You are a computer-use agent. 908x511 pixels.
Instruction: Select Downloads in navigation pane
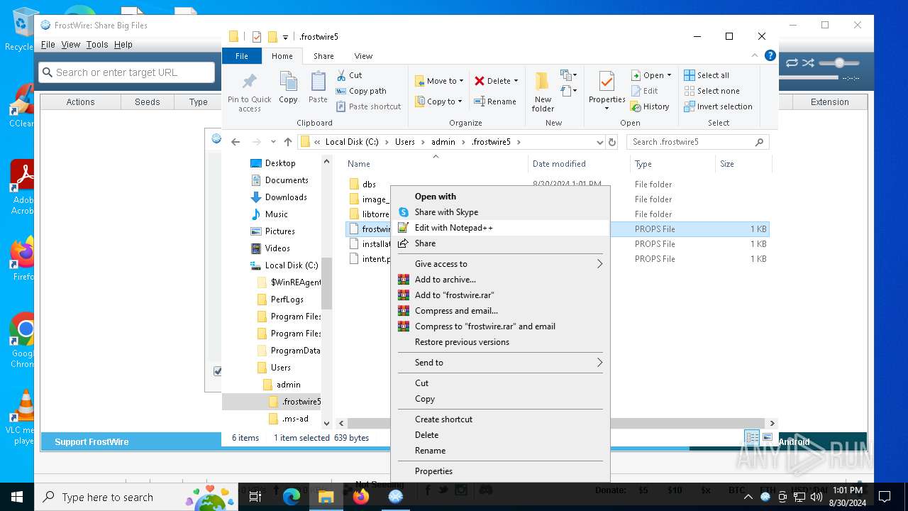(x=286, y=197)
